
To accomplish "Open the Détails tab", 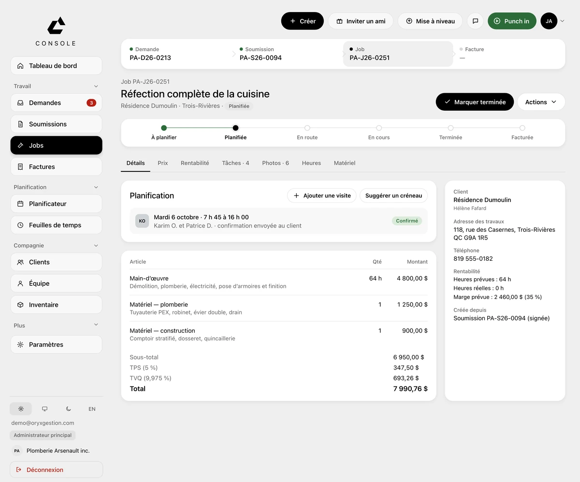I will pyautogui.click(x=135, y=163).
